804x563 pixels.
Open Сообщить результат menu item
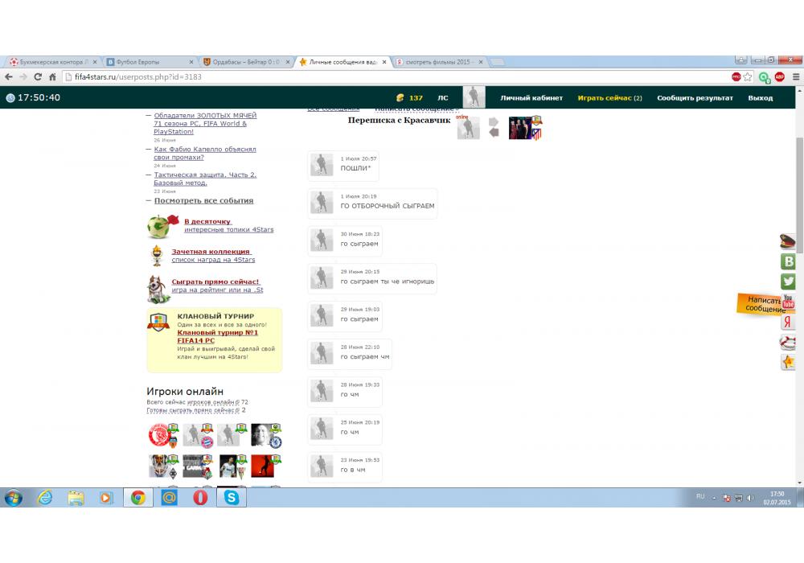695,98
